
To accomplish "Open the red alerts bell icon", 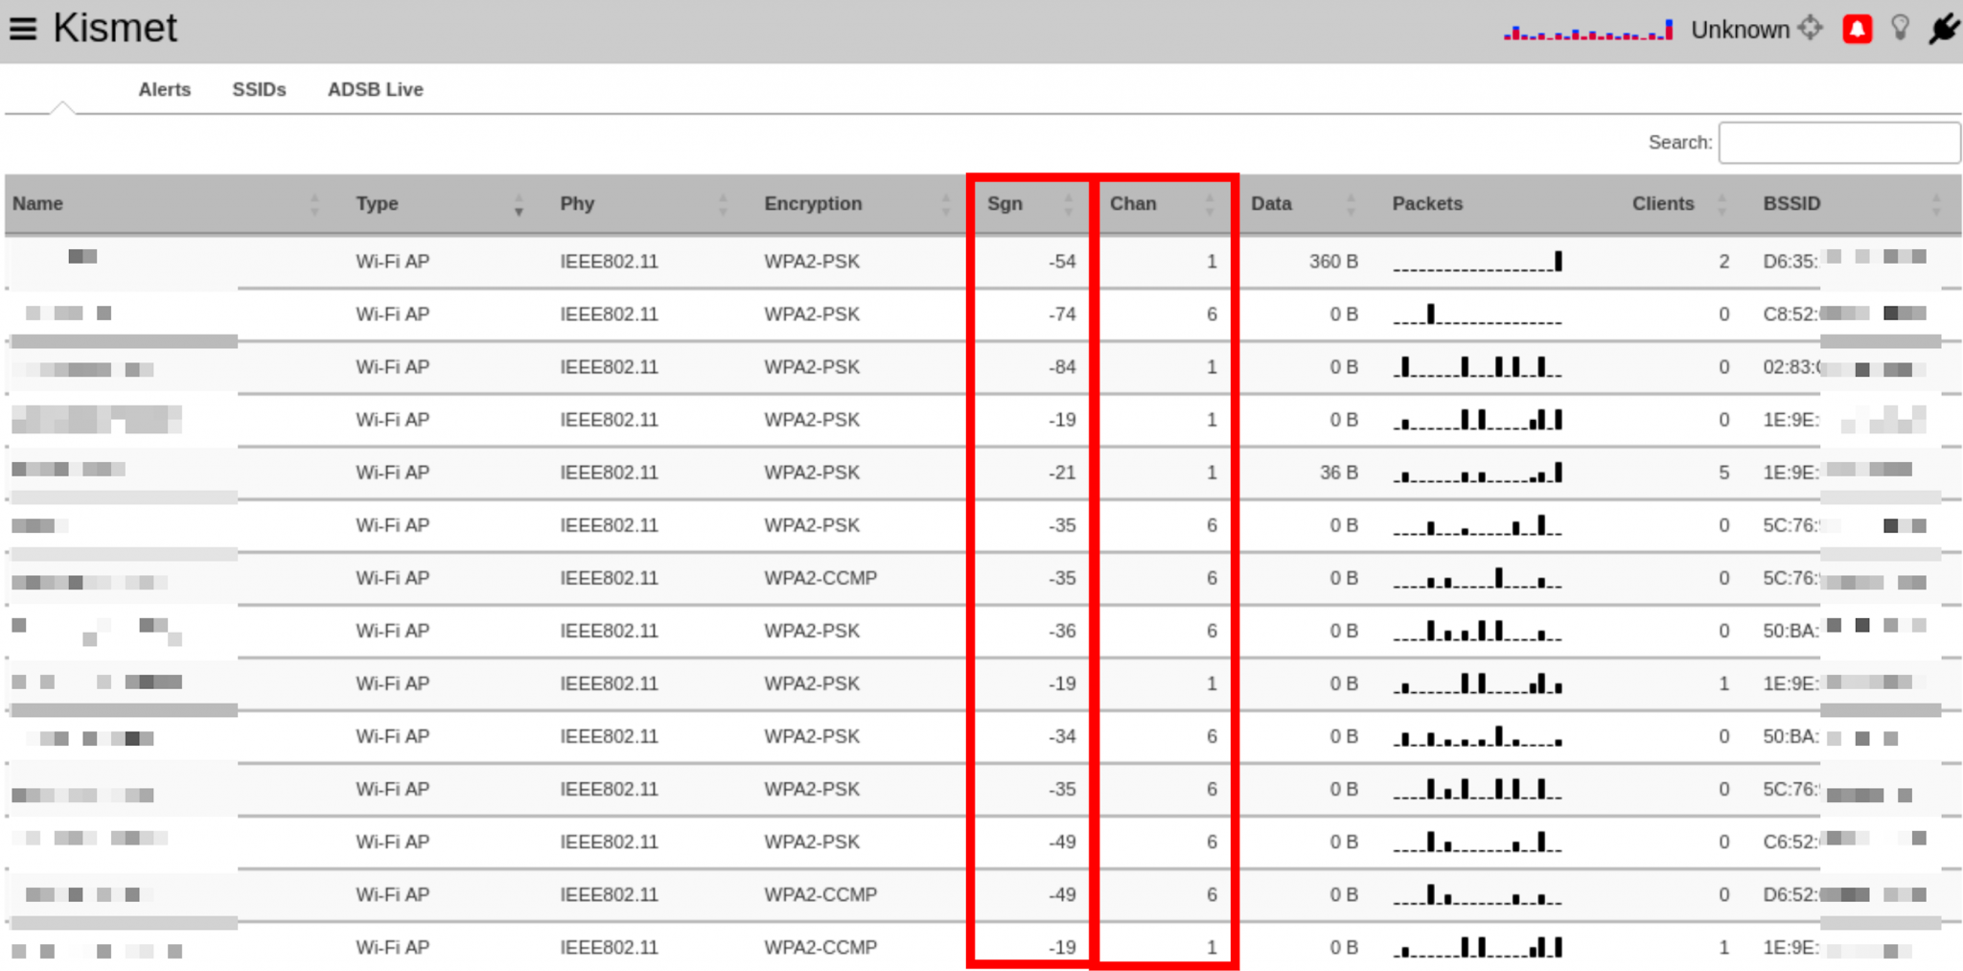I will [1858, 29].
